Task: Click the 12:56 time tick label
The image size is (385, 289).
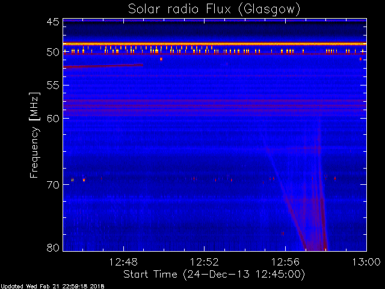Action: (x=285, y=262)
